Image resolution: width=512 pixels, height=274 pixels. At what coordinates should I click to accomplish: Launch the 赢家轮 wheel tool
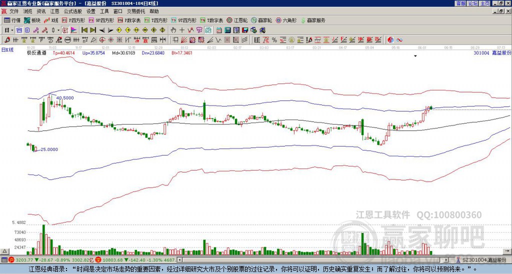point(261,20)
